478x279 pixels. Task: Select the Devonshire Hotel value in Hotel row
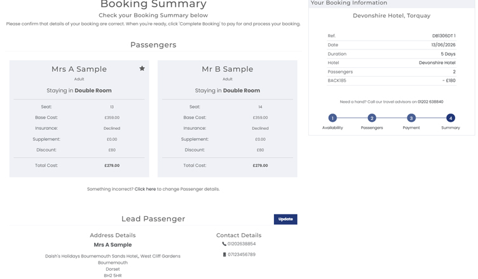point(437,63)
